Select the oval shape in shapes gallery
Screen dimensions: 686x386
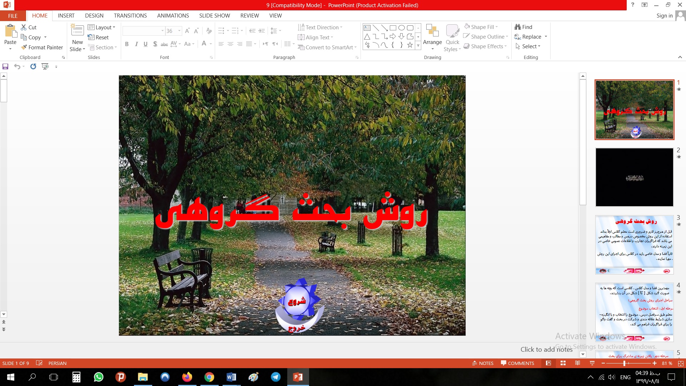(x=401, y=28)
